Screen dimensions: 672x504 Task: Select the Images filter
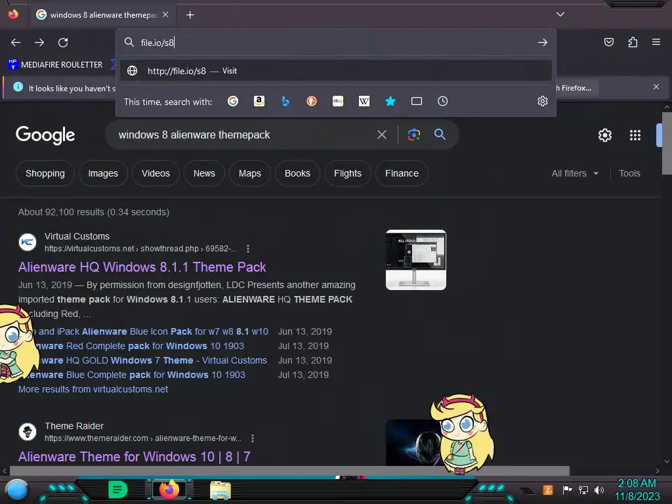pos(103,173)
